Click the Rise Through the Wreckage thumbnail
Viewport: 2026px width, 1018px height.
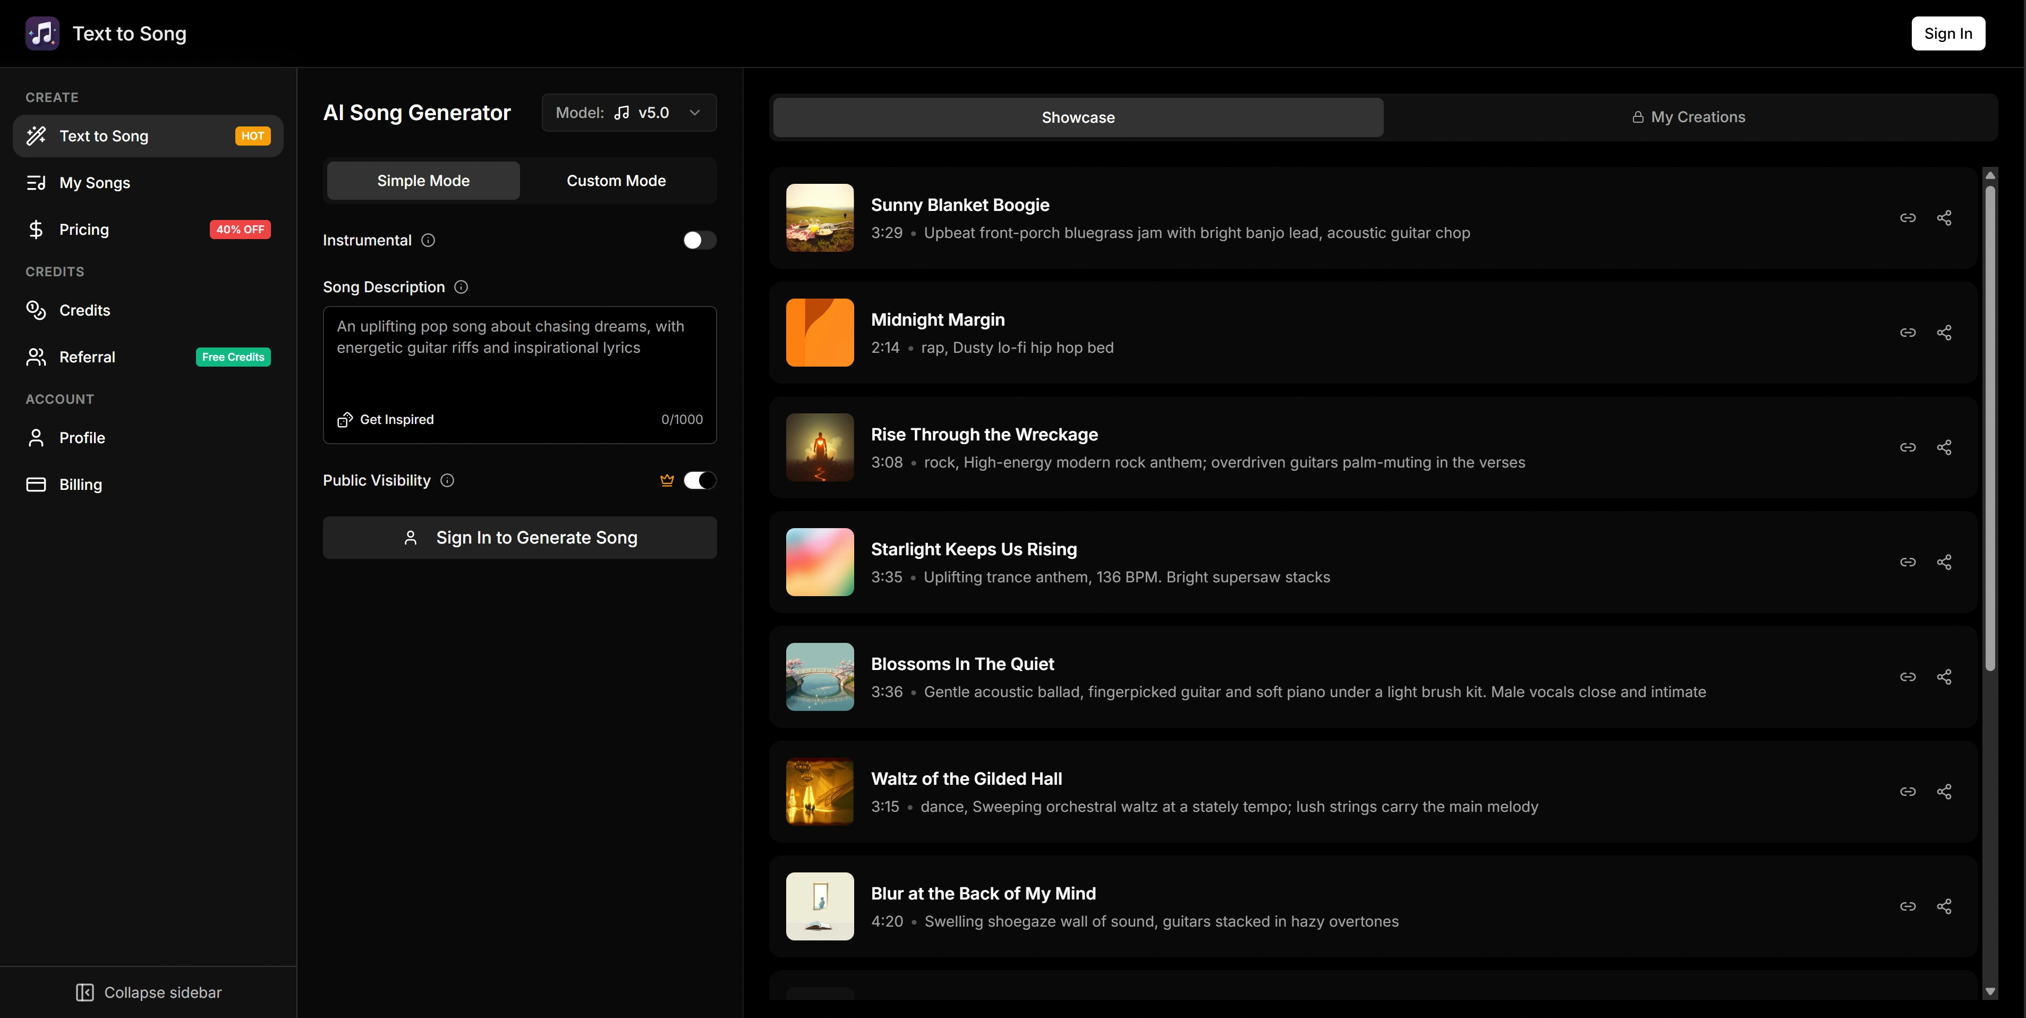[820, 447]
